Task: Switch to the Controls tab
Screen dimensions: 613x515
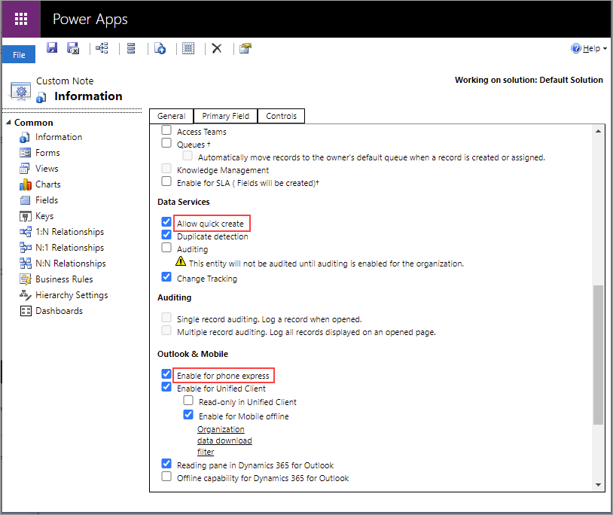Action: coord(281,116)
